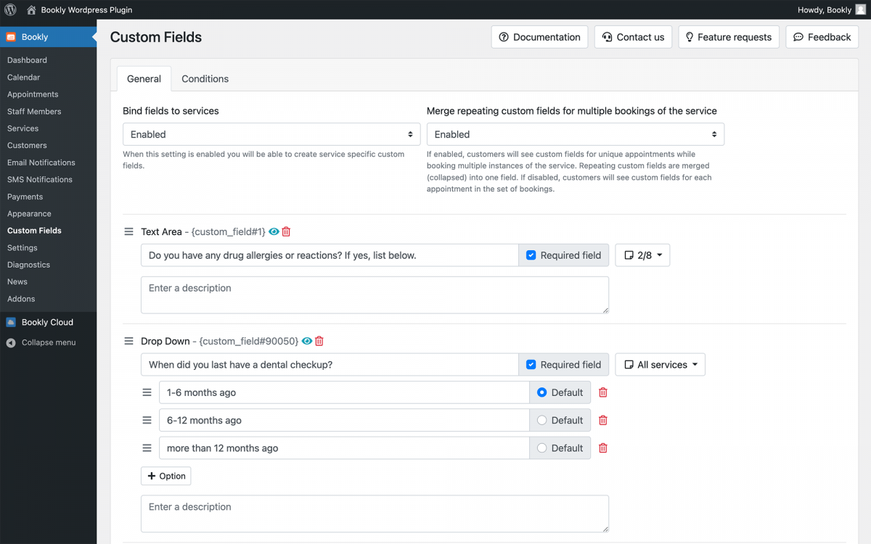This screenshot has width=871, height=544.
Task: Delete the "6-12 months ago" option
Action: pyautogui.click(x=602, y=420)
